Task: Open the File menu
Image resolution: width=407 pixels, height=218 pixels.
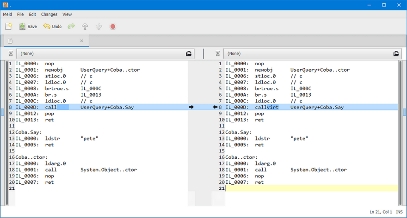Action: tap(20, 14)
